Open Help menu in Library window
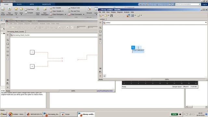Viewport: 208px width, 117px height. (x=132, y=12)
